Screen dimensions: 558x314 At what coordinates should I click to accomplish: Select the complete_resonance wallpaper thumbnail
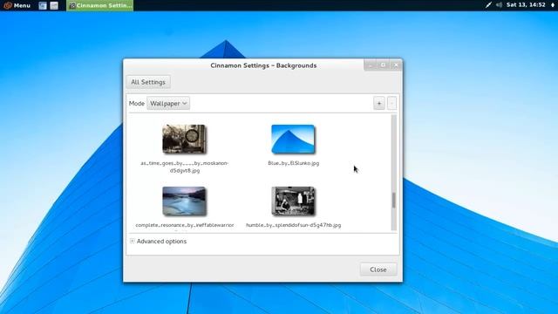coord(184,201)
